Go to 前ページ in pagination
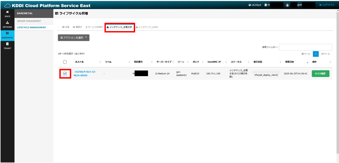 [306, 54]
